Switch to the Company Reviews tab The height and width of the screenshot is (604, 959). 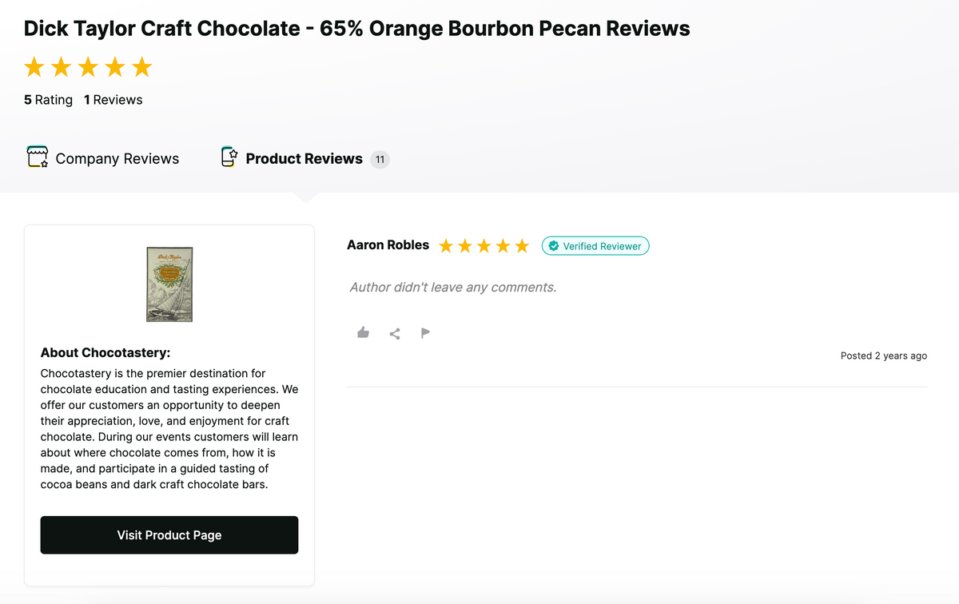coord(117,159)
